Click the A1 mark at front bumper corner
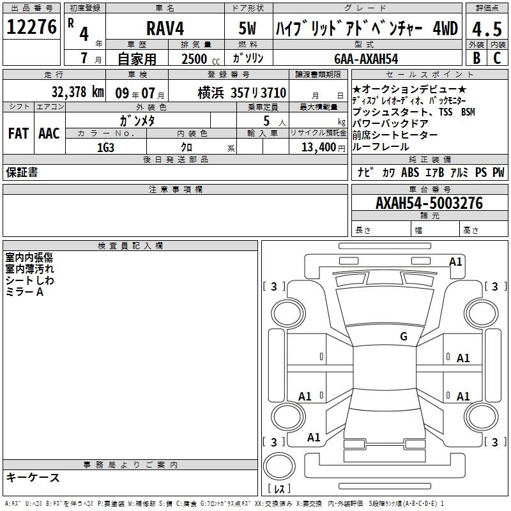The width and height of the screenshot is (511, 511). coord(455,262)
